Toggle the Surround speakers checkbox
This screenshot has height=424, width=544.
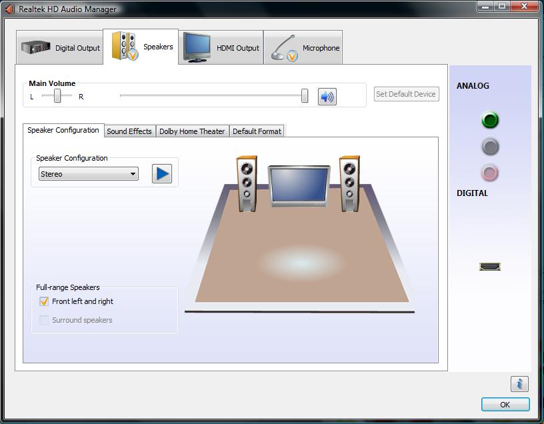[x=44, y=320]
